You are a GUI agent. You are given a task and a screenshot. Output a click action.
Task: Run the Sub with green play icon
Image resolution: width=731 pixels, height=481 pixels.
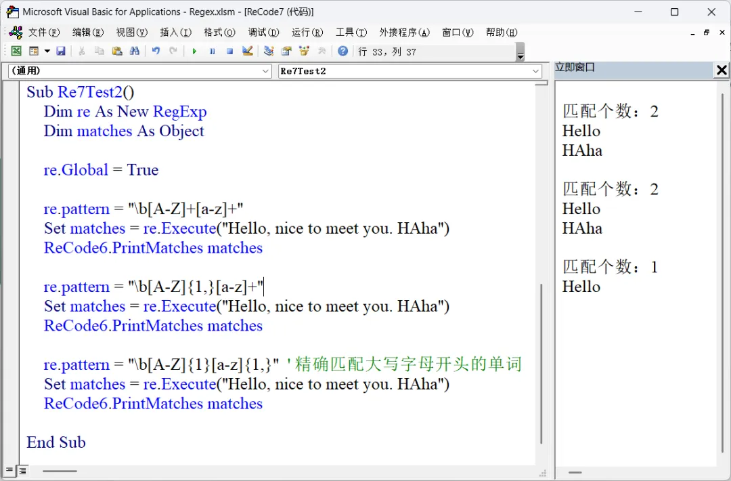(194, 51)
